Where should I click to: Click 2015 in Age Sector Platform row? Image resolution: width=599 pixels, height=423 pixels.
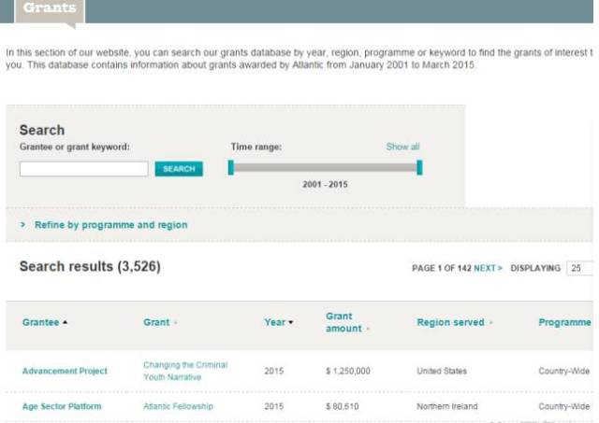click(x=274, y=406)
